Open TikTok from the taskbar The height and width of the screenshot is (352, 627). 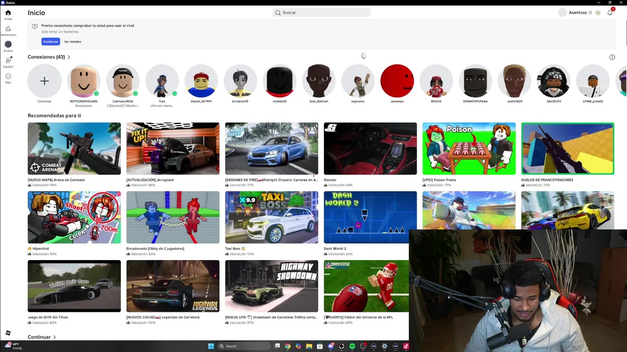click(x=406, y=346)
